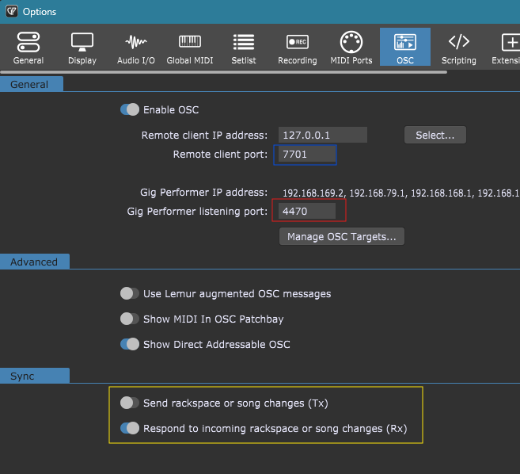Open the Display settings icon
520x474 pixels.
82,43
